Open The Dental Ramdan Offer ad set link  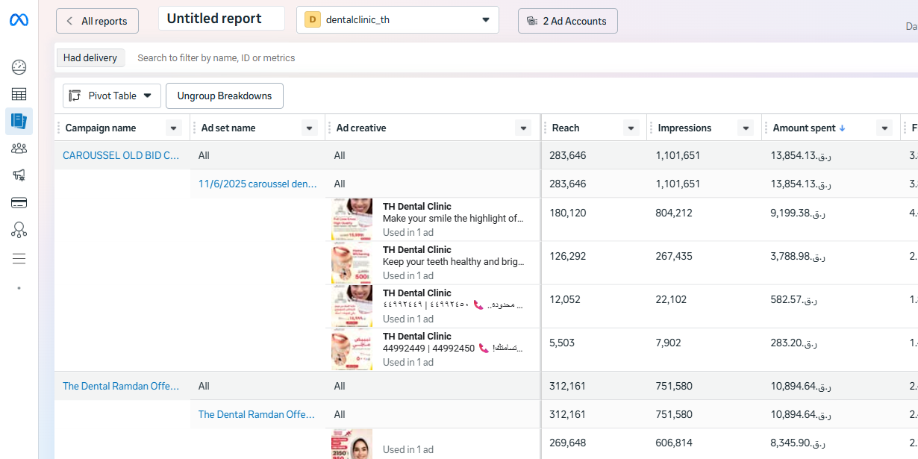(x=256, y=414)
